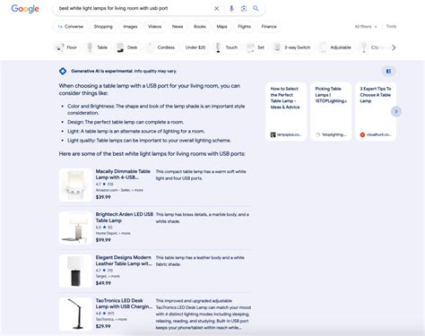The image size is (425, 336).
Task: Switch to News results
Action: [178, 27]
